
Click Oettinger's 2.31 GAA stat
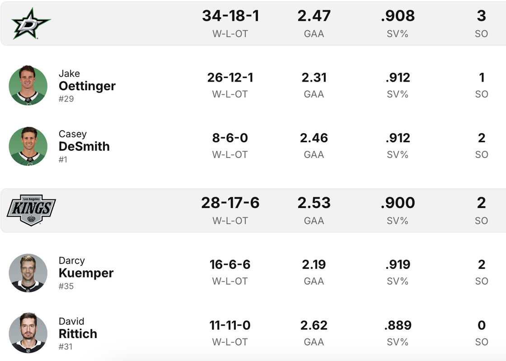pyautogui.click(x=314, y=78)
